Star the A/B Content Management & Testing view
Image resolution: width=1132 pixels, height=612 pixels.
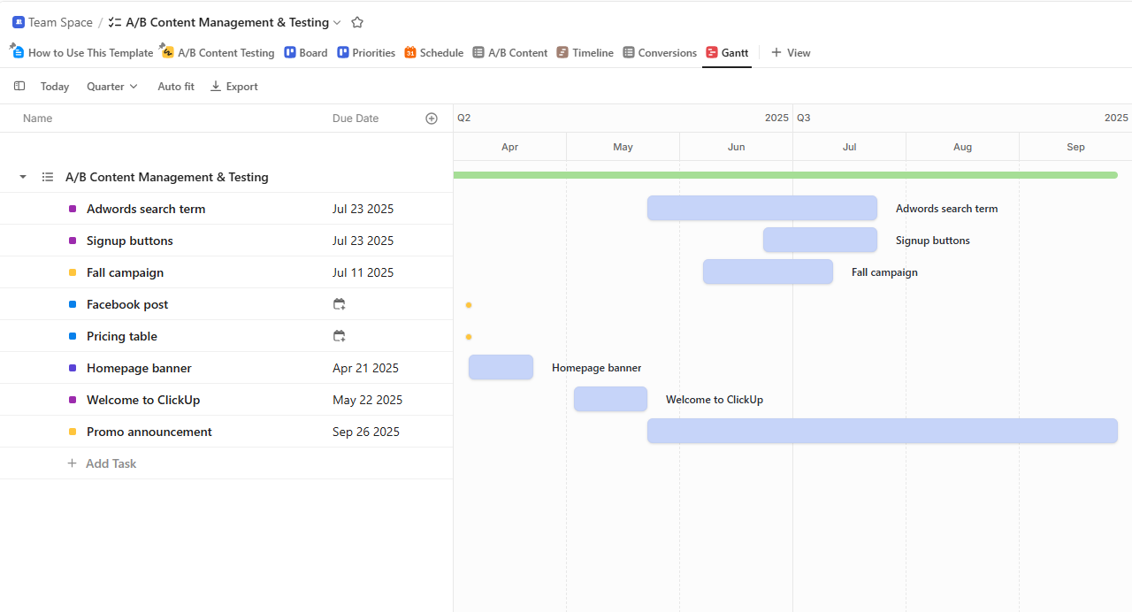[356, 22]
